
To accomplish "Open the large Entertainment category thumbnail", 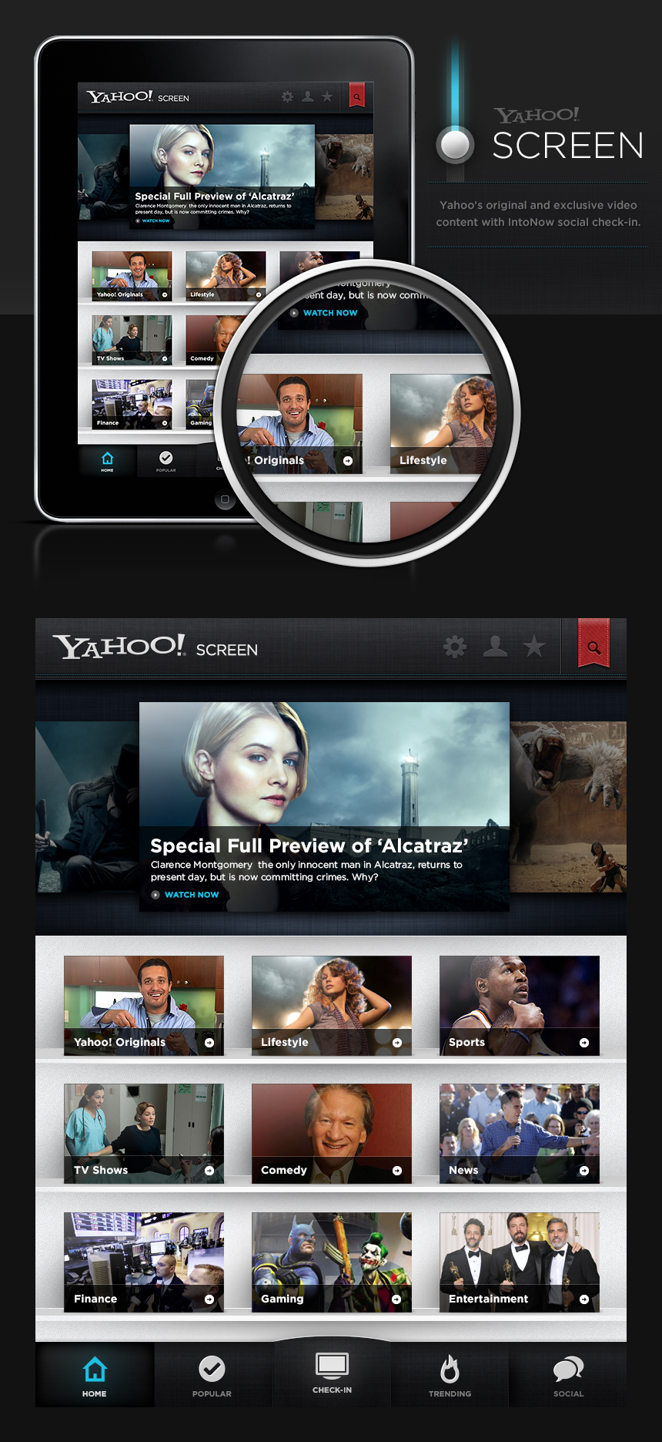I will click(x=520, y=1262).
